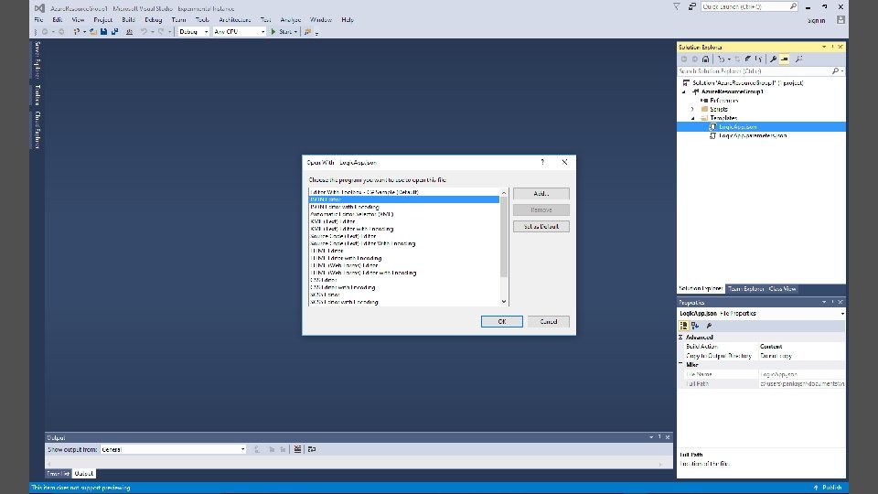Open Architecture menu
878x494 pixels.
235,19
